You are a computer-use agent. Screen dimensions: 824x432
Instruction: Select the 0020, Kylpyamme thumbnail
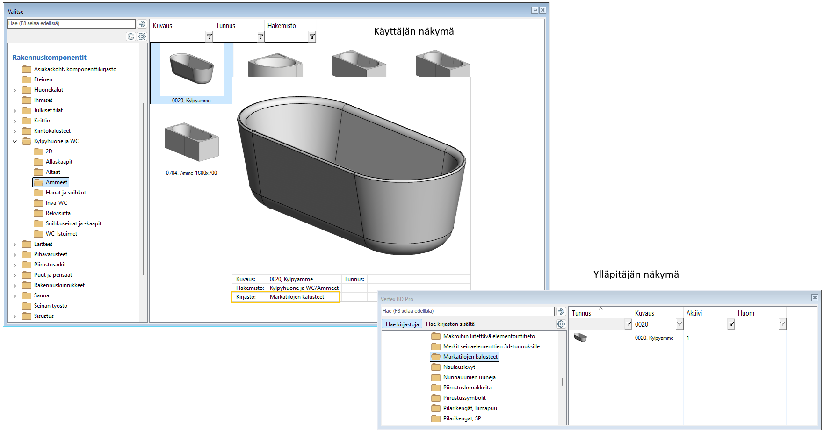[x=191, y=73]
